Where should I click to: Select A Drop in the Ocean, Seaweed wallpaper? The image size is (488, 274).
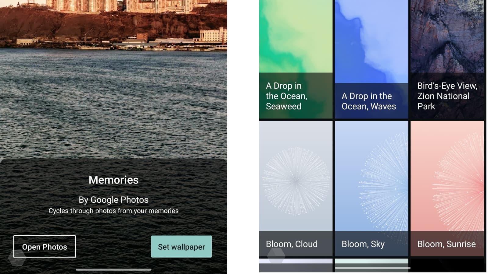(296, 59)
